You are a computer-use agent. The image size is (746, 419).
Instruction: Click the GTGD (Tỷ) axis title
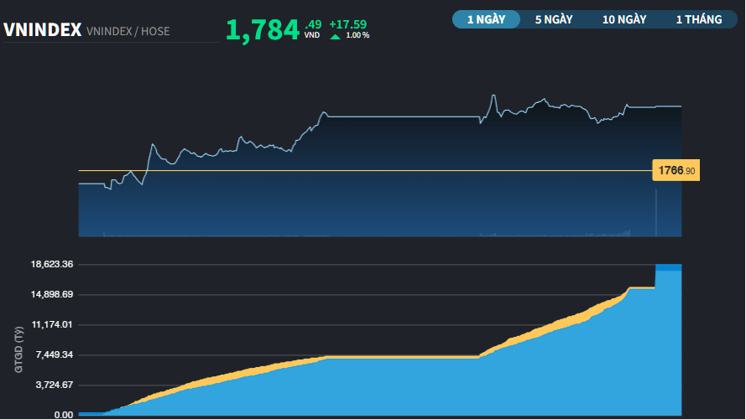point(18,349)
